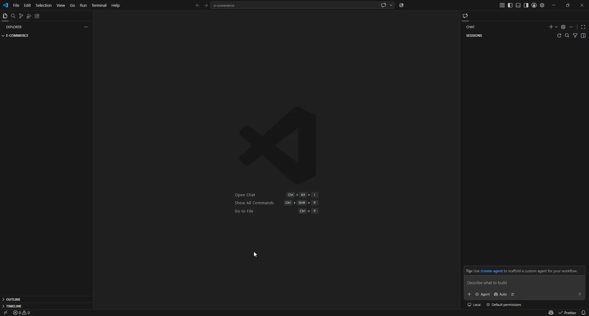Toggle the bottom panel visibility

[518, 5]
